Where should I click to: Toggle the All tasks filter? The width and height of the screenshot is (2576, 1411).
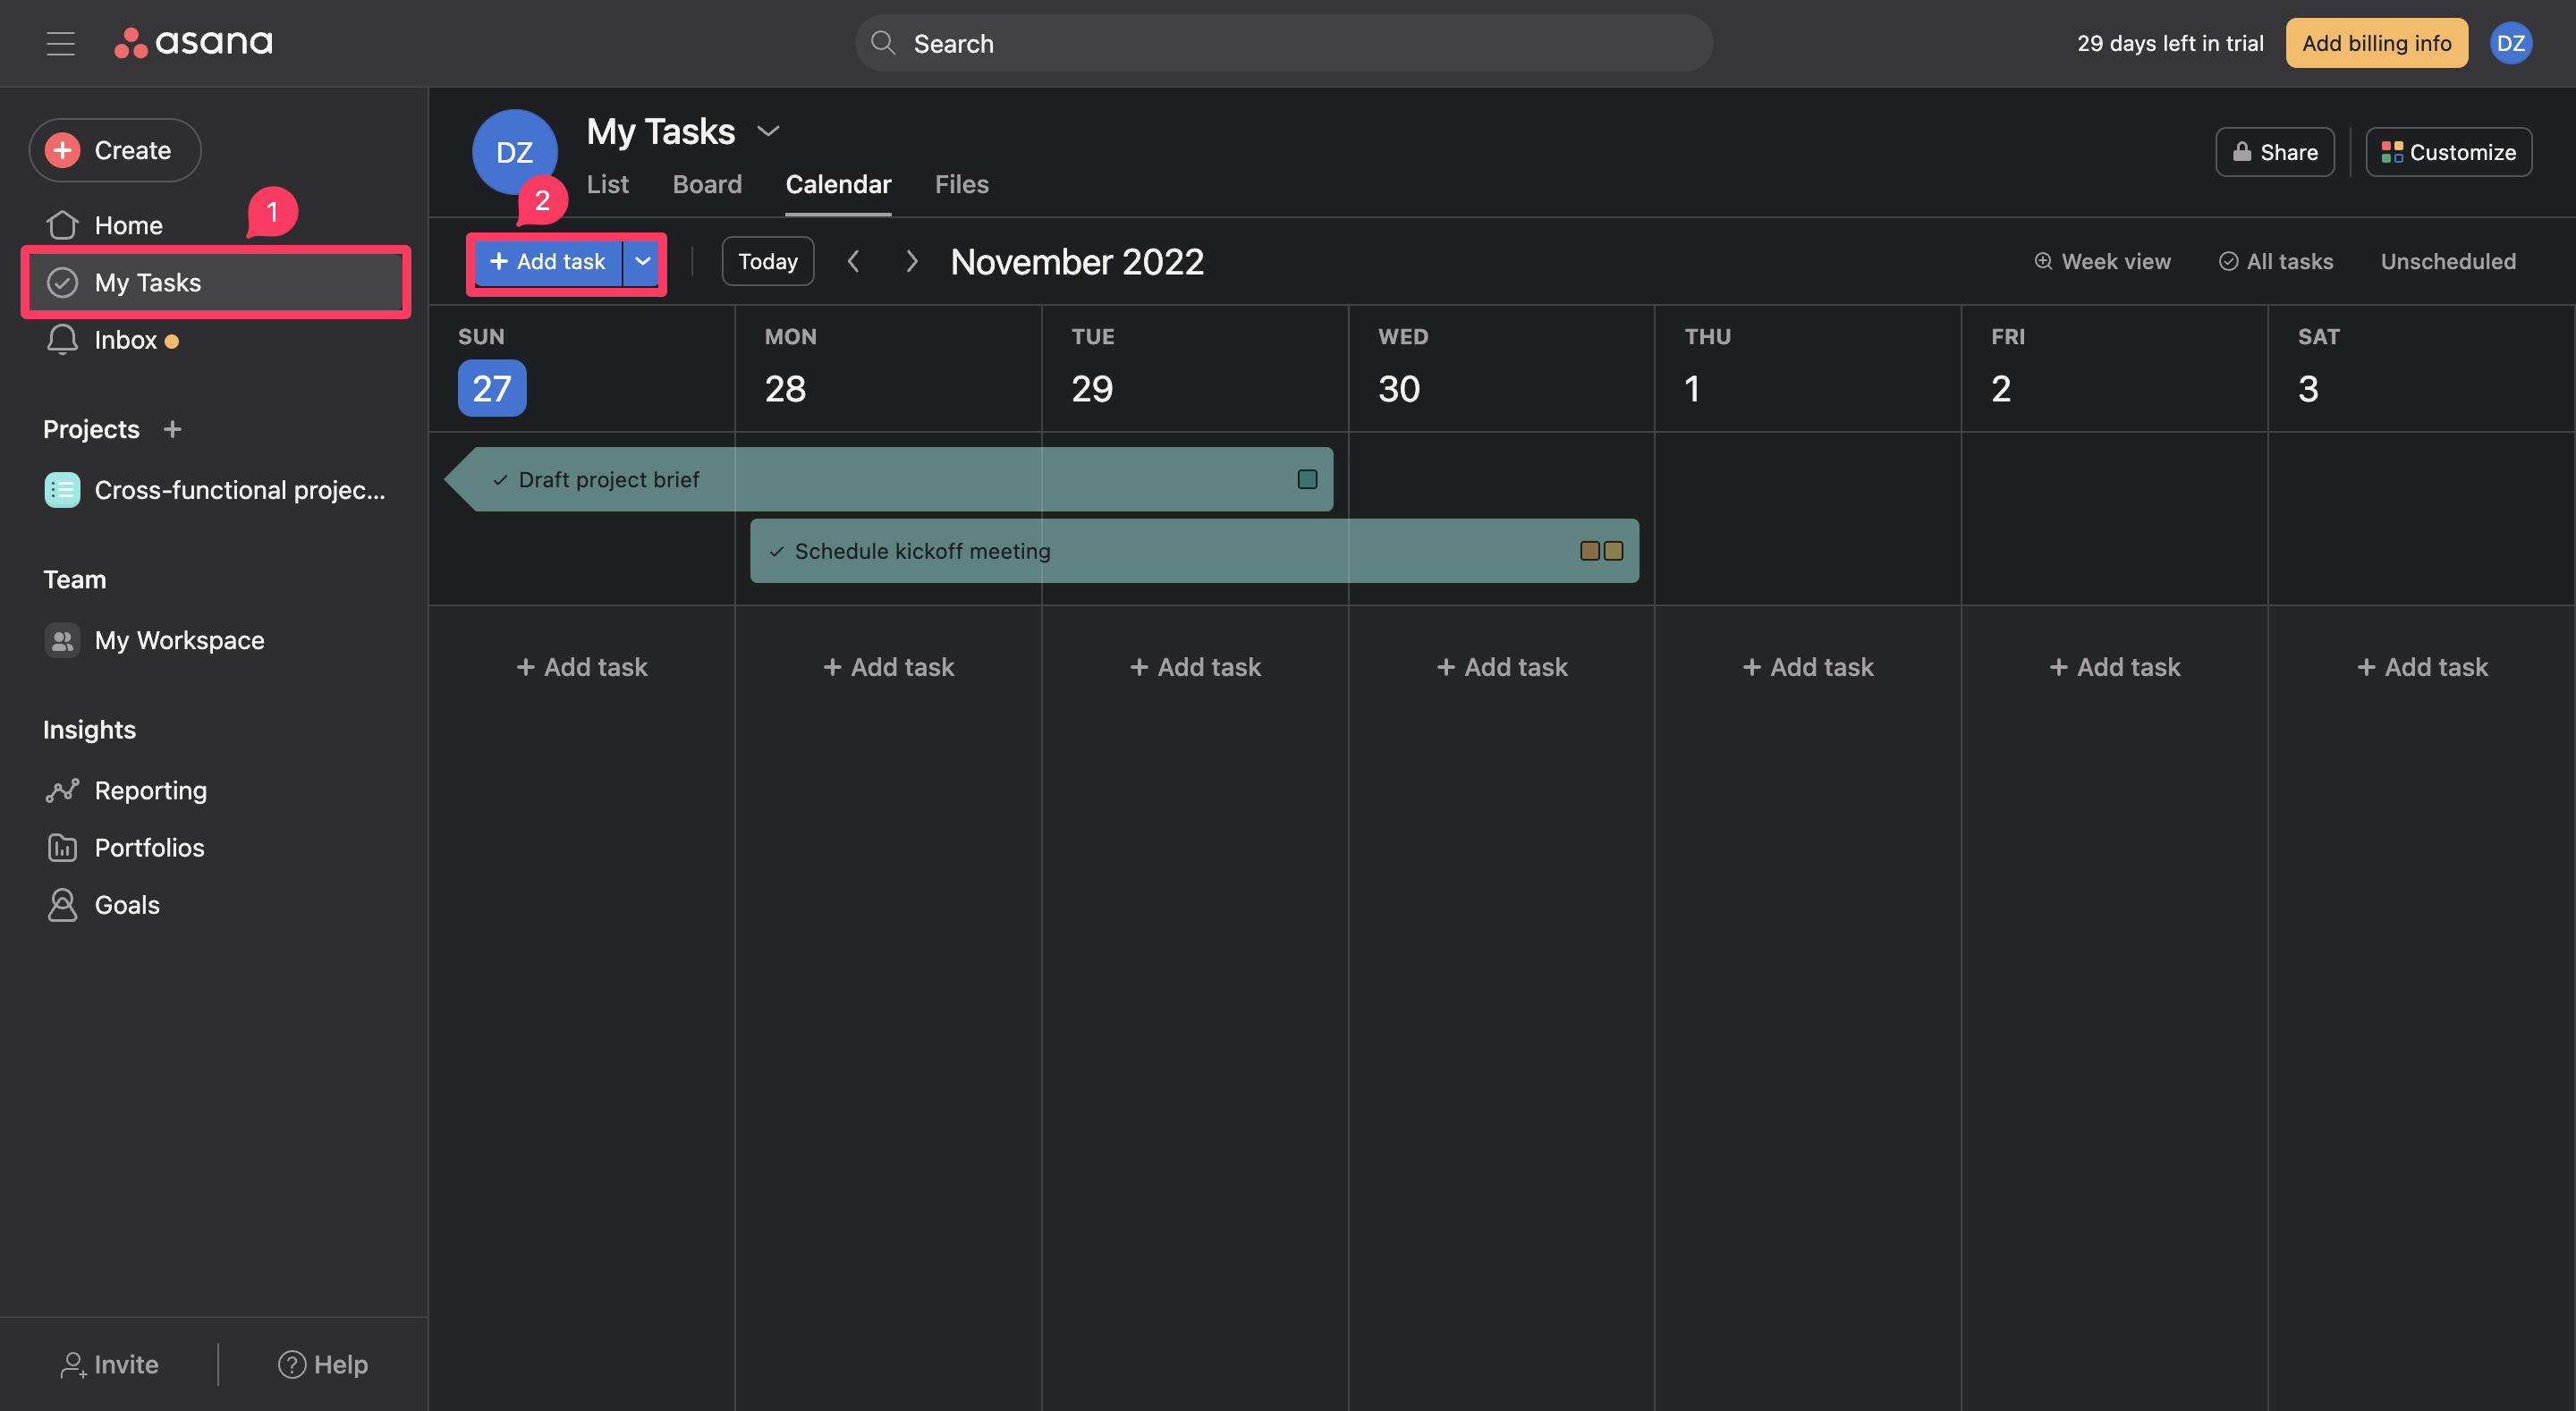click(2276, 261)
